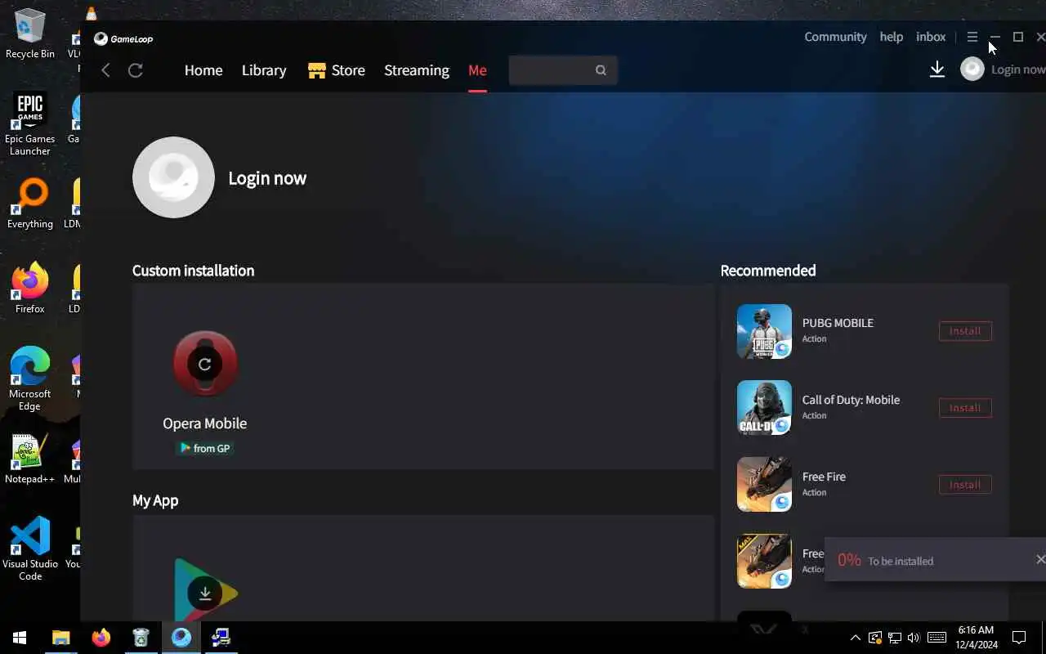Click the Recycle Bin taskbar icon
This screenshot has height=654, width=1046.
(141, 638)
